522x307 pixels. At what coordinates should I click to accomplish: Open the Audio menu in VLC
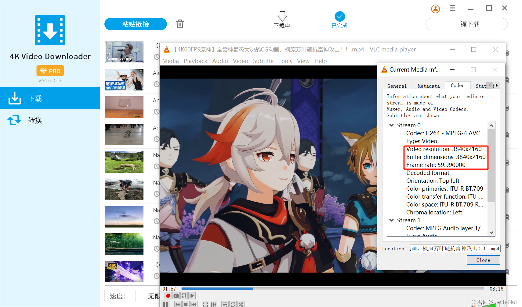[220, 61]
